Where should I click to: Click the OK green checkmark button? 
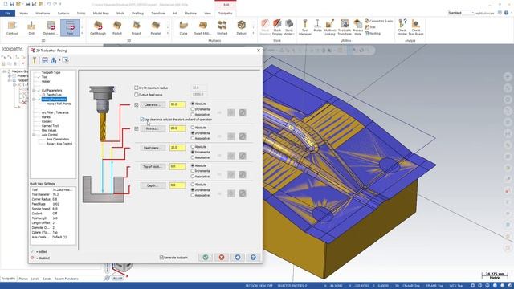tap(206, 257)
